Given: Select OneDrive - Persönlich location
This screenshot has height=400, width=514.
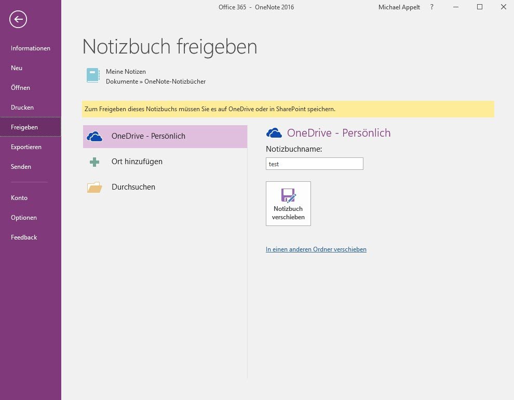Looking at the screenshot, I should click(x=165, y=137).
